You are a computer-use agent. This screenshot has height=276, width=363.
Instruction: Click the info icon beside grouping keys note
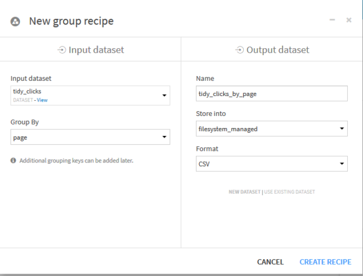13,161
